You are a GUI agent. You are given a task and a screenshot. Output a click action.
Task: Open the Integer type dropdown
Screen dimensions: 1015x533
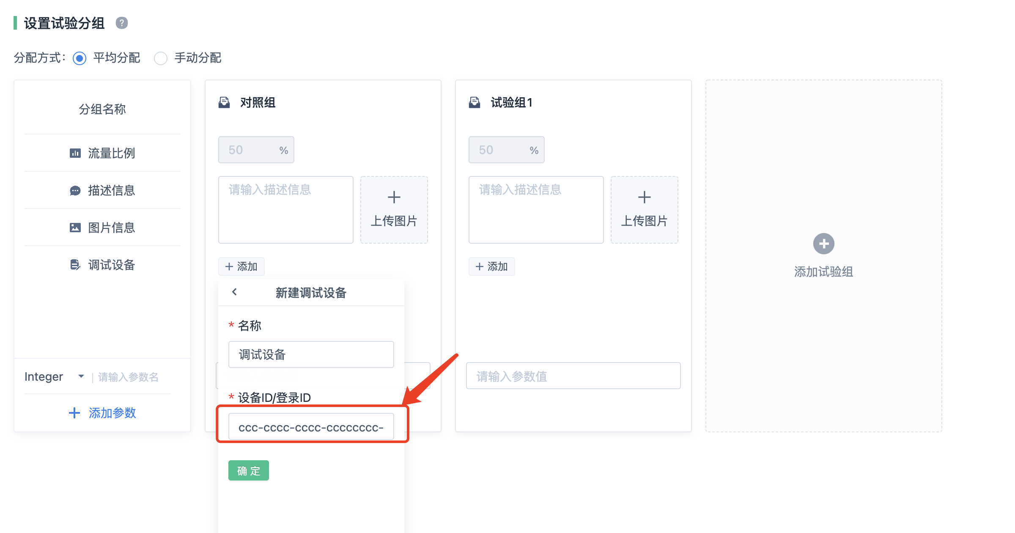coord(54,376)
